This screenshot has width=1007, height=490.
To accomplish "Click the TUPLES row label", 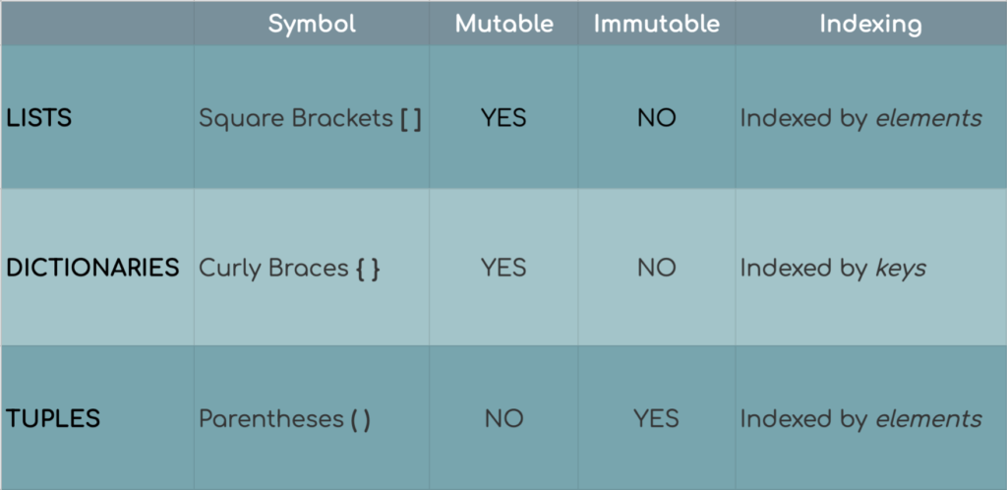I will (53, 419).
